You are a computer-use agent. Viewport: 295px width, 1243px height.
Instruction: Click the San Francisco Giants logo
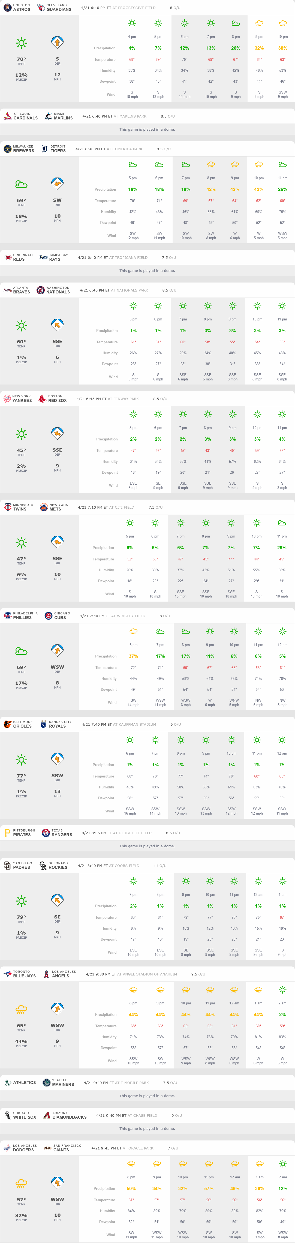point(48,1148)
